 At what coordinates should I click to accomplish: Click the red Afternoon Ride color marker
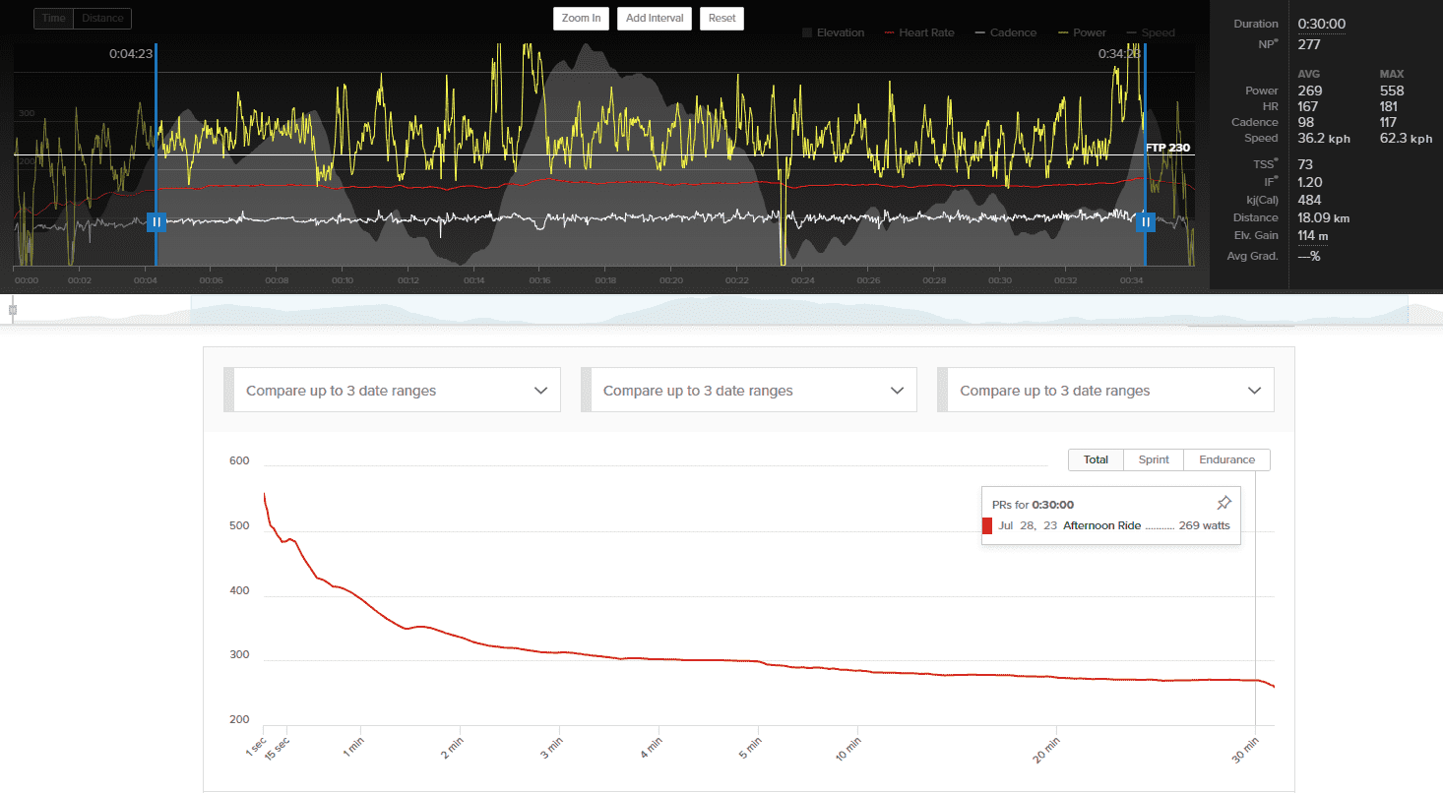[x=987, y=526]
